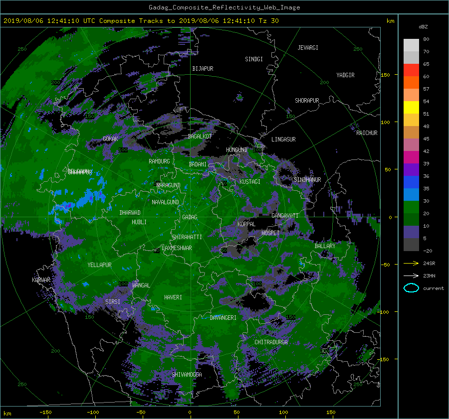The width and height of the screenshot is (449, 419).
Task: Select the magenta 39-42 dBZ legend swatch
Action: coord(411,157)
